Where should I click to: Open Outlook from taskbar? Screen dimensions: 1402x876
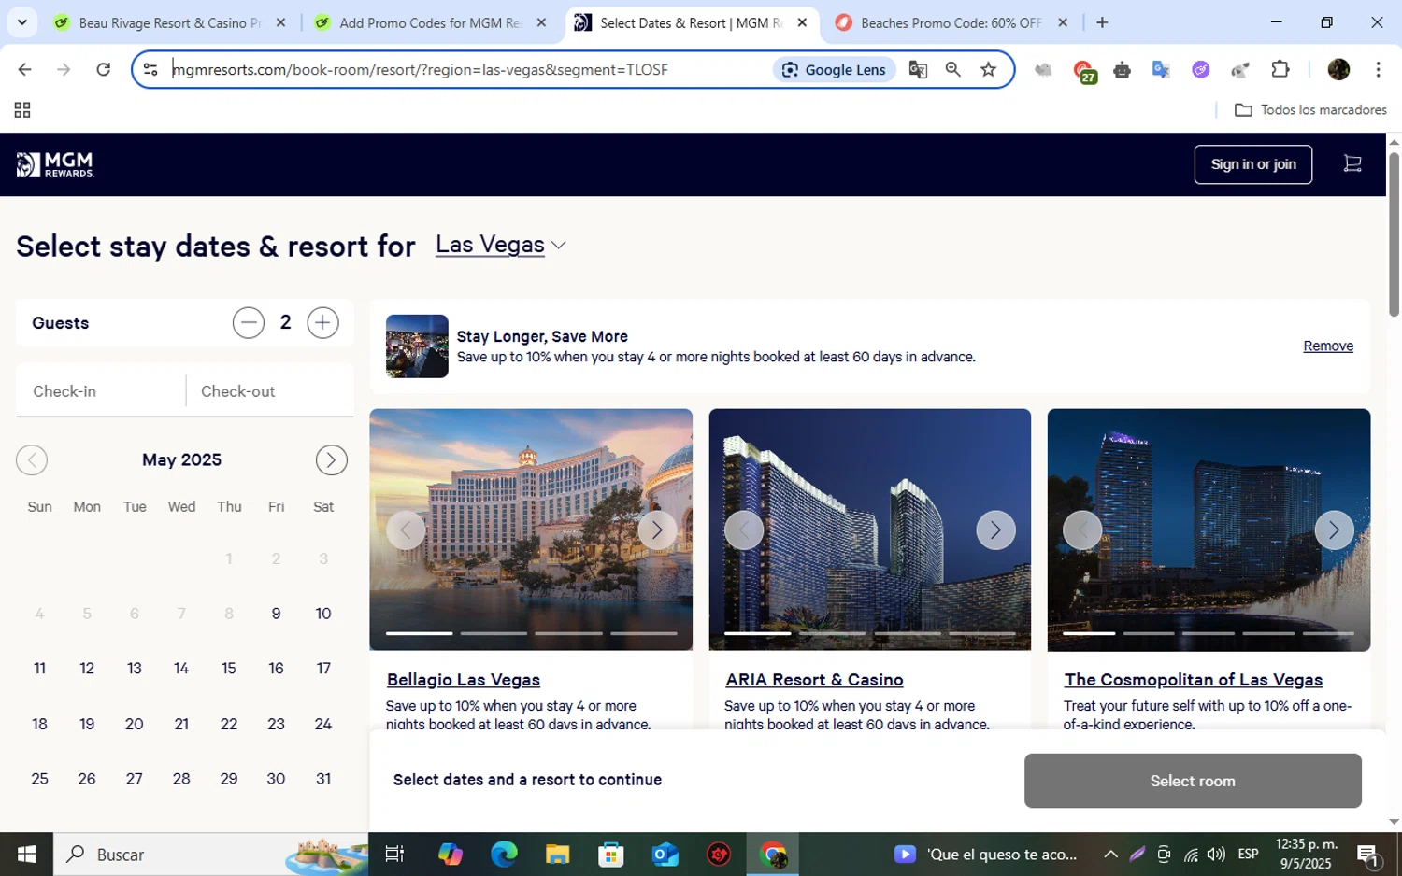pos(665,855)
